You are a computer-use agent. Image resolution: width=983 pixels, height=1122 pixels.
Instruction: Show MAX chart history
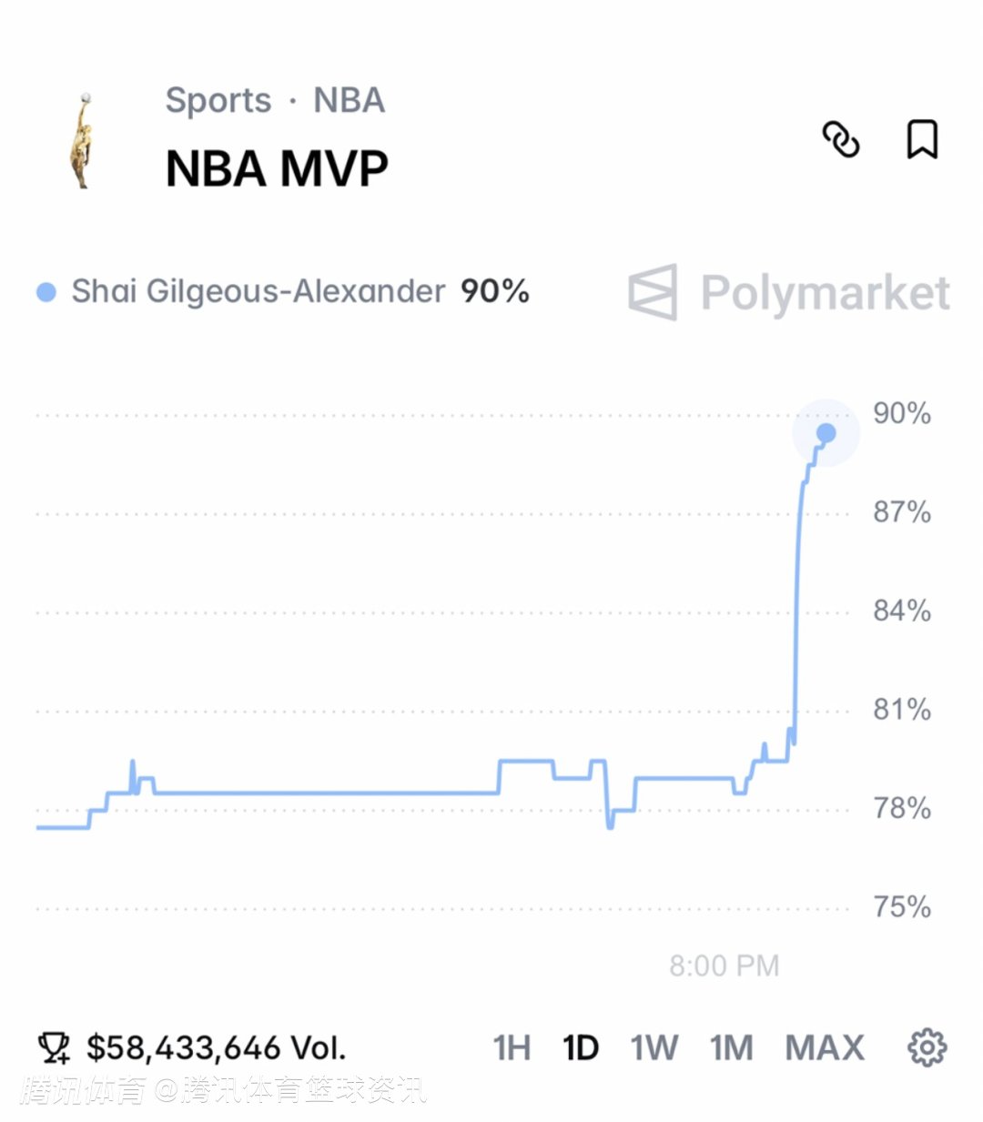pos(824,1048)
